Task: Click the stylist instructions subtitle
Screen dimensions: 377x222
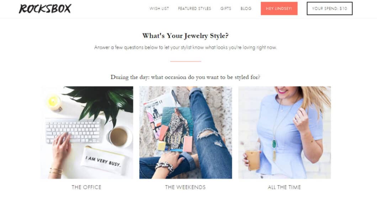Action: 185,47
